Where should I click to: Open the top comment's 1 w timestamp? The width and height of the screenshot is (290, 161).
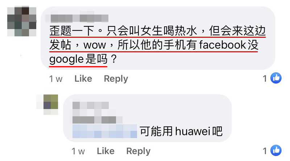pos(56,79)
